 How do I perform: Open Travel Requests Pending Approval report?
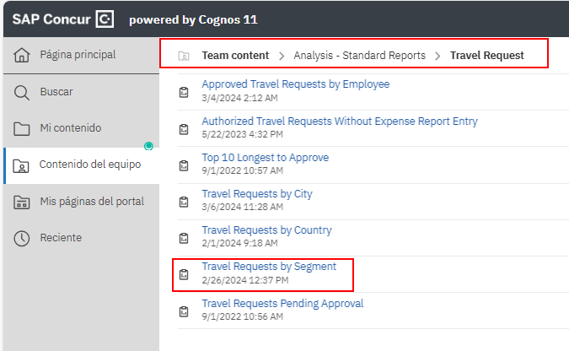[282, 304]
